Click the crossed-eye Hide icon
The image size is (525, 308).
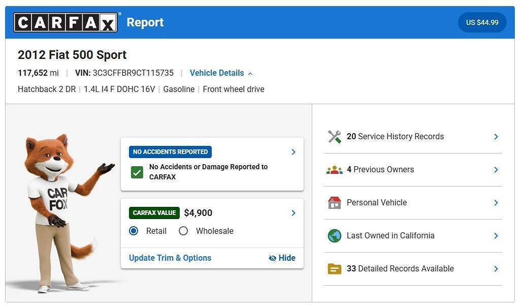273,258
